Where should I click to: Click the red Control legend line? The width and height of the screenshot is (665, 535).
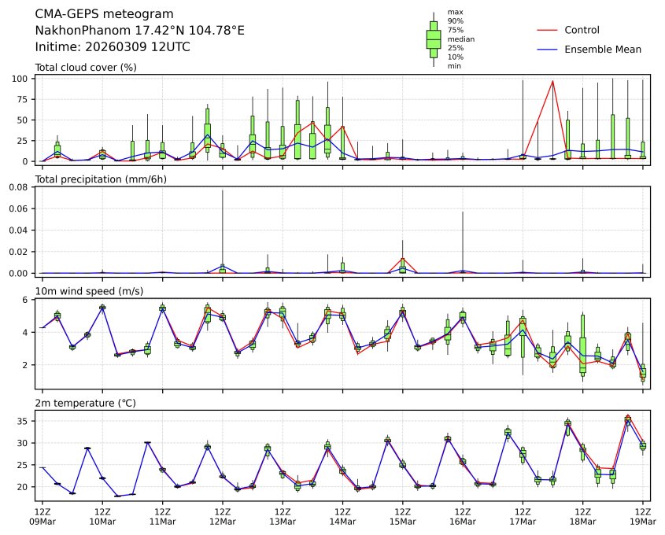coord(547,31)
